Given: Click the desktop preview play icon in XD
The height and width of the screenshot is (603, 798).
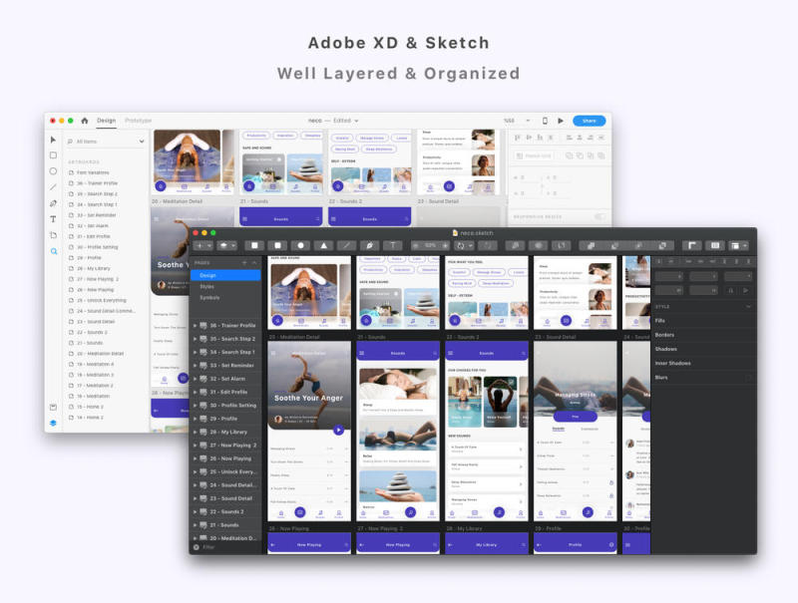Looking at the screenshot, I should pyautogui.click(x=561, y=121).
